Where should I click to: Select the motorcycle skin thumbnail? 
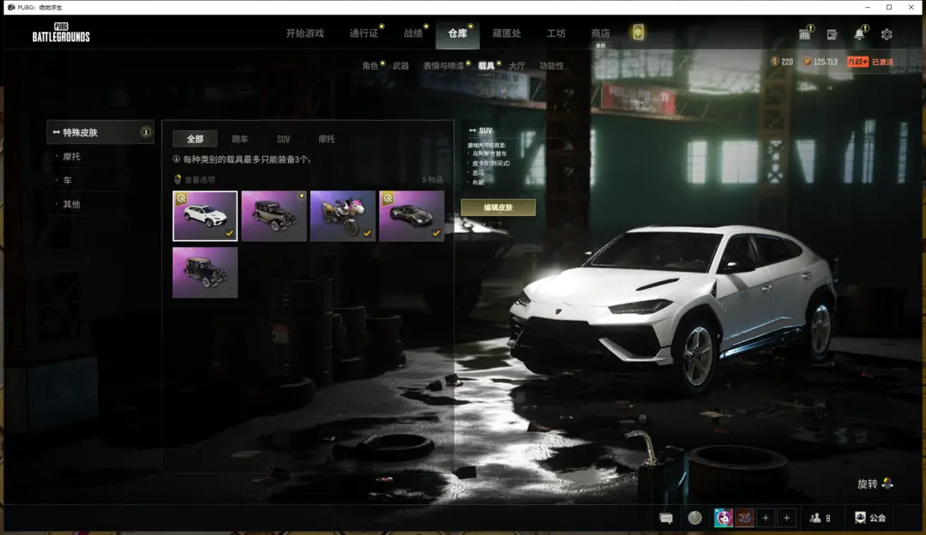pyautogui.click(x=342, y=215)
